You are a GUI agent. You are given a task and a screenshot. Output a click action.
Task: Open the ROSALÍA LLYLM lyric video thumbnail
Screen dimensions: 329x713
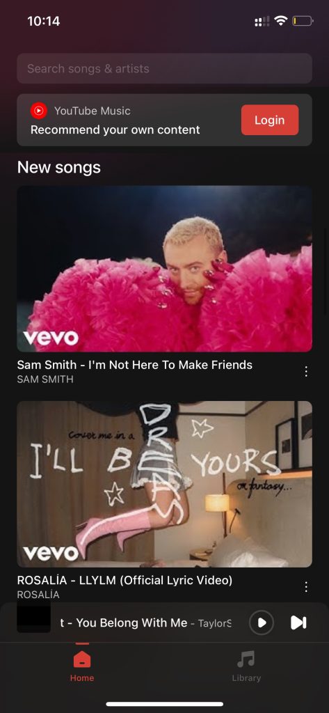click(164, 485)
